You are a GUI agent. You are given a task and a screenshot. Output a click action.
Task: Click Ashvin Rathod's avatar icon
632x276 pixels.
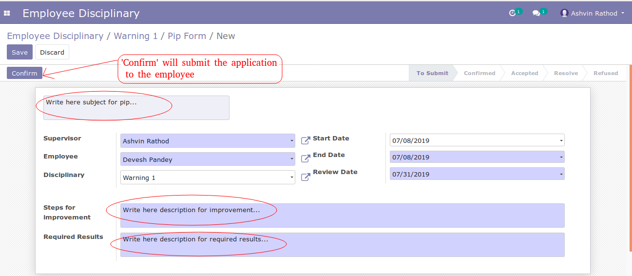564,13
